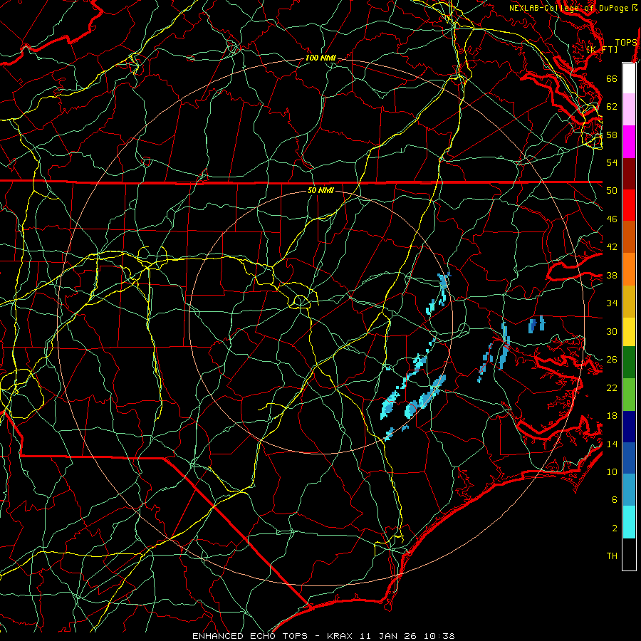
Task: Click the '54' legend value
Action: point(612,162)
